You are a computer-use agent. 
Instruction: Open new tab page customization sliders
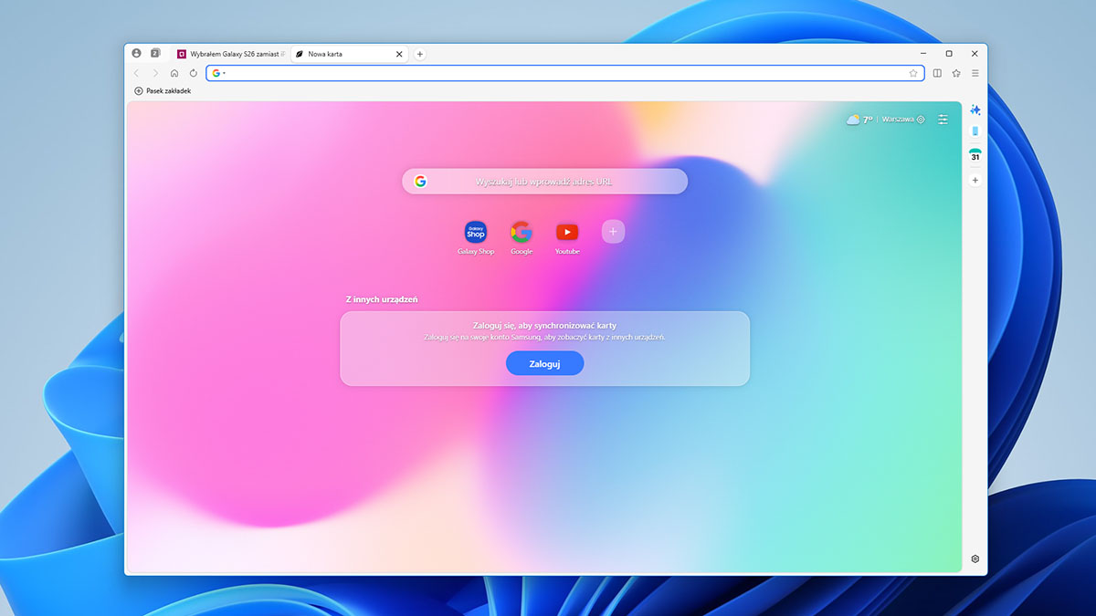point(942,119)
